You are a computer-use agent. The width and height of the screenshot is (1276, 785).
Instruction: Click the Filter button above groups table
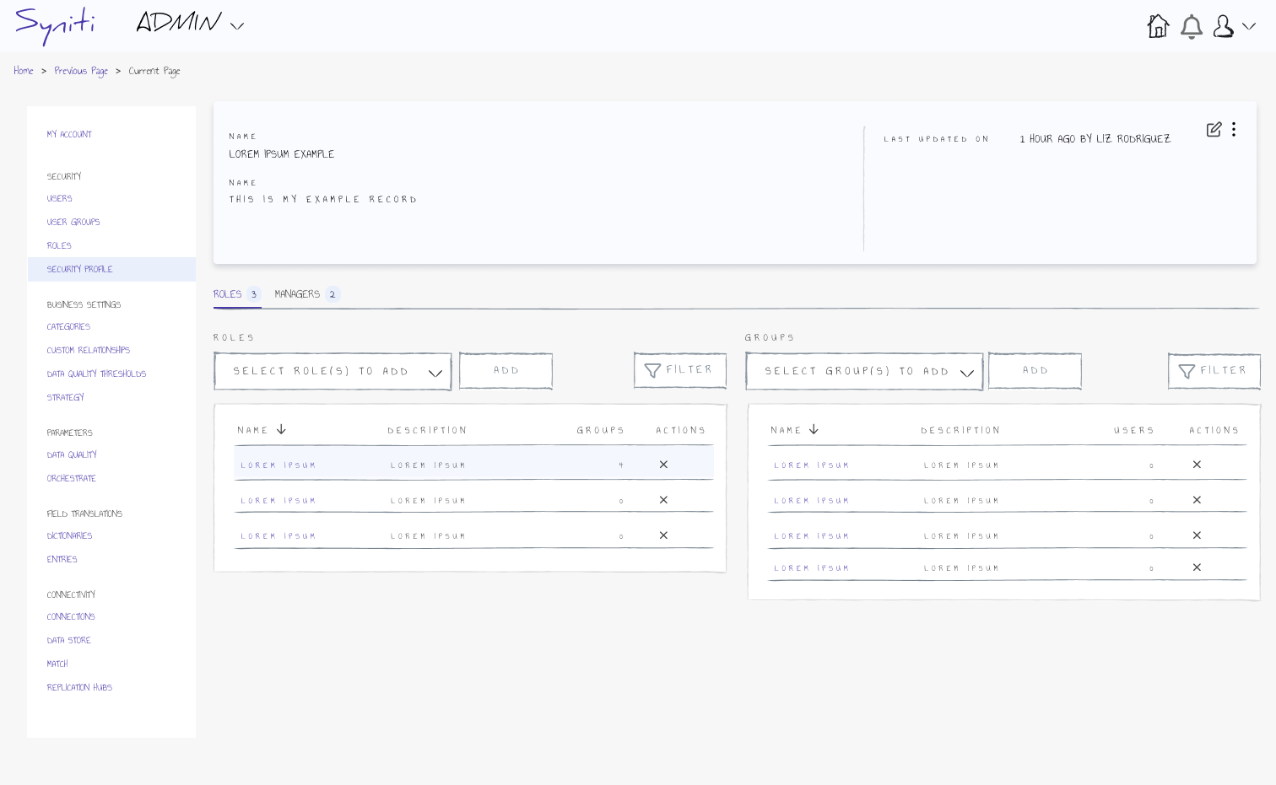pos(1214,371)
